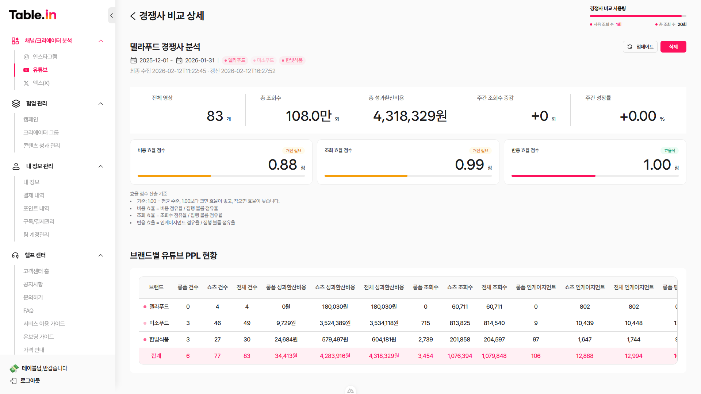701x394 pixels.
Task: Click the floating logo icon at page bottom
Action: tap(350, 390)
